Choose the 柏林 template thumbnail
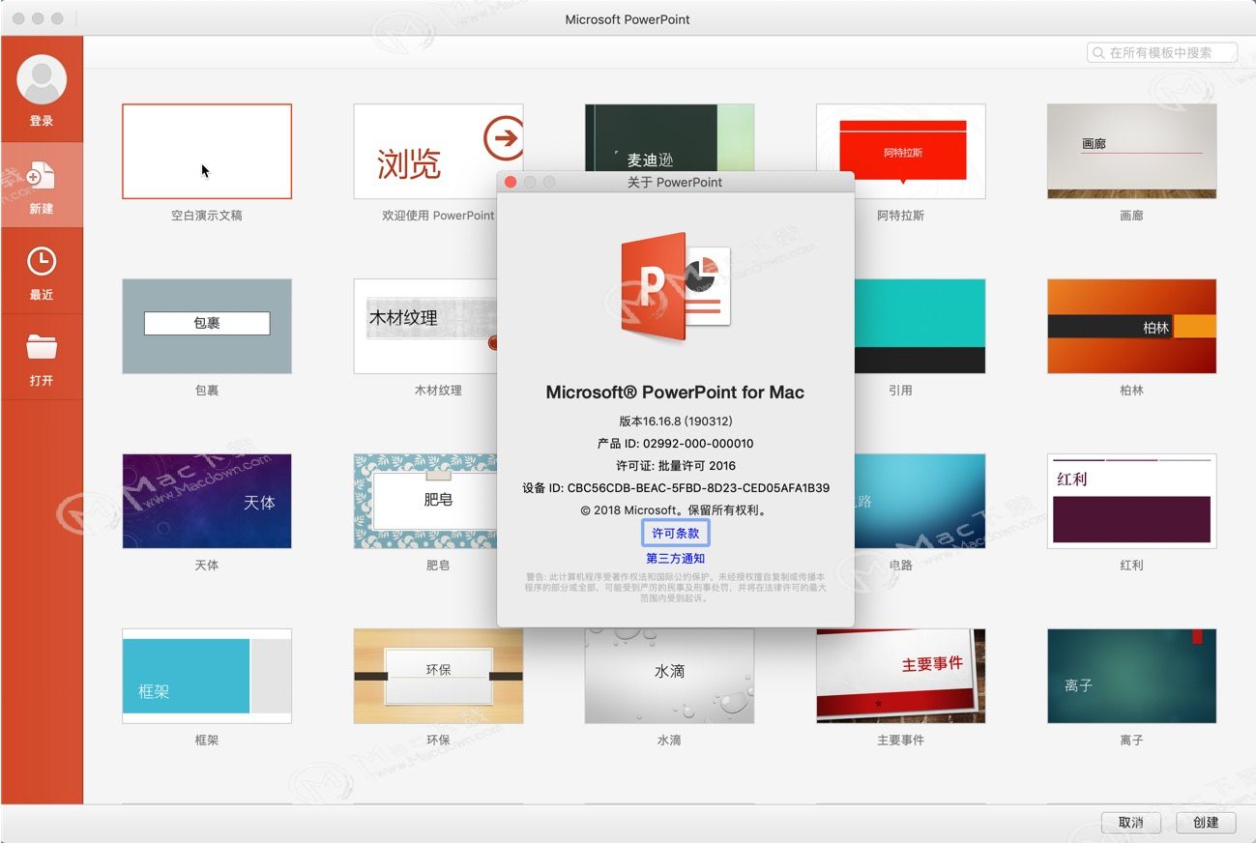Image resolution: width=1256 pixels, height=843 pixels. [x=1131, y=326]
